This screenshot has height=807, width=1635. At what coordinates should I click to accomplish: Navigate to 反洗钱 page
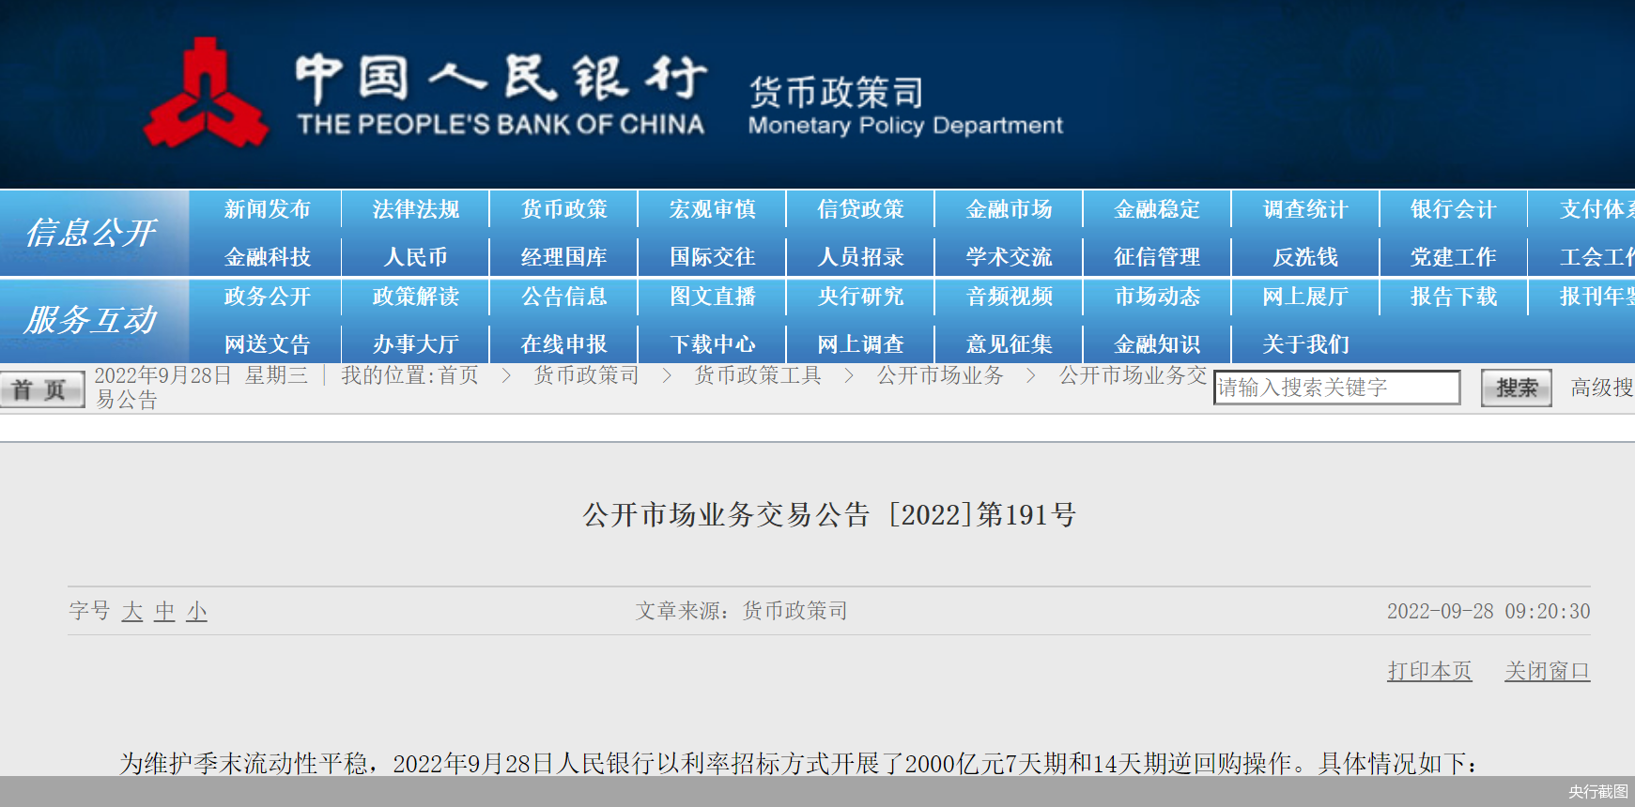click(1305, 257)
